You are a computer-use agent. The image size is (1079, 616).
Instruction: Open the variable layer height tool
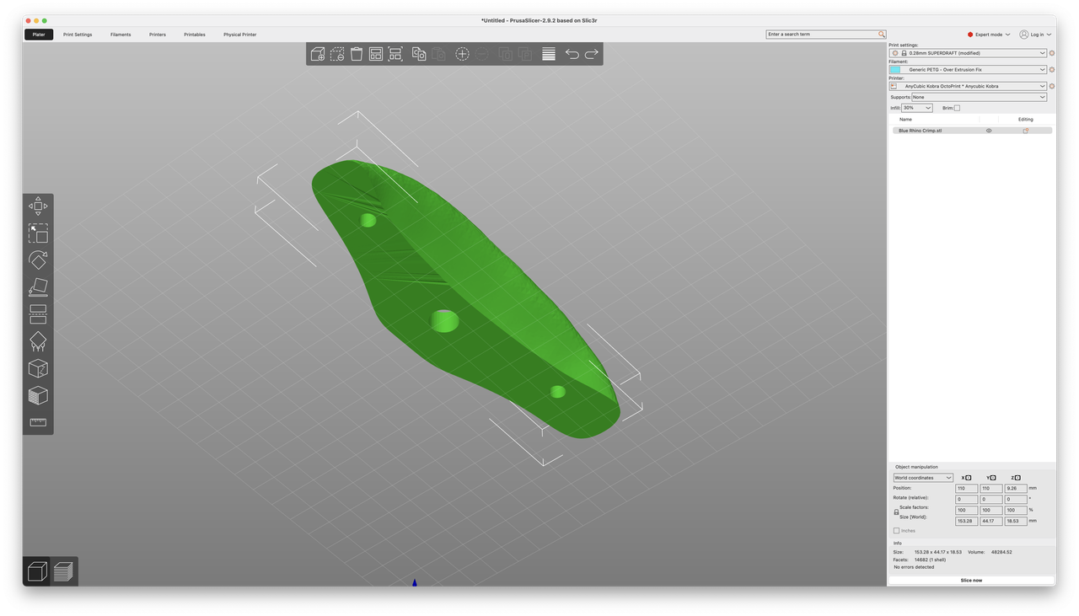pos(549,54)
